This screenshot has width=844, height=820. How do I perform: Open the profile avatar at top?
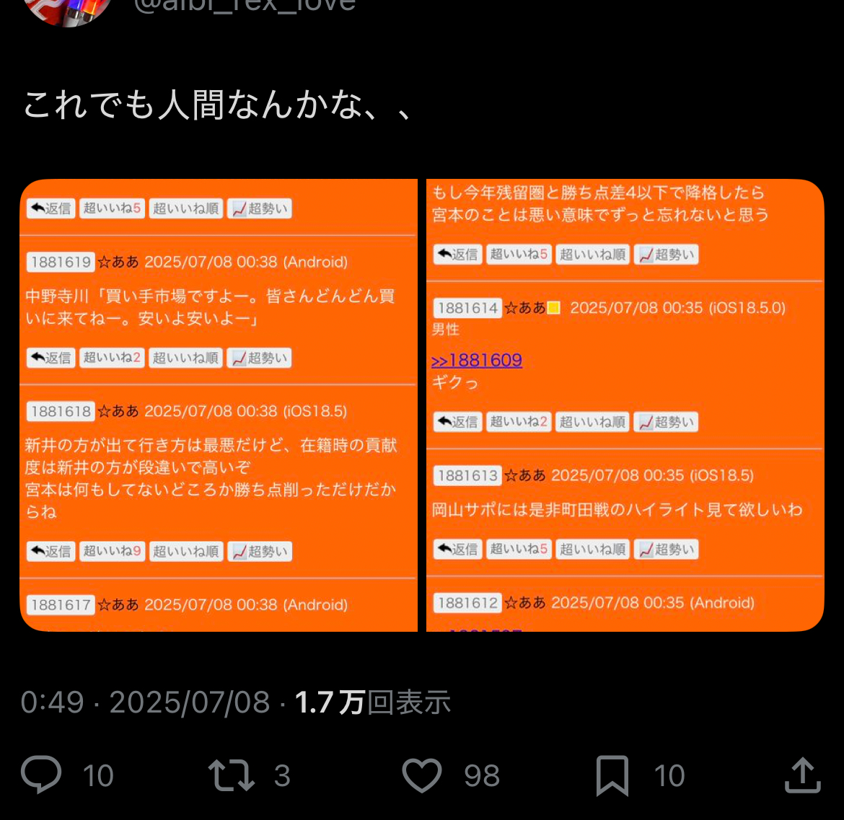pyautogui.click(x=67, y=11)
